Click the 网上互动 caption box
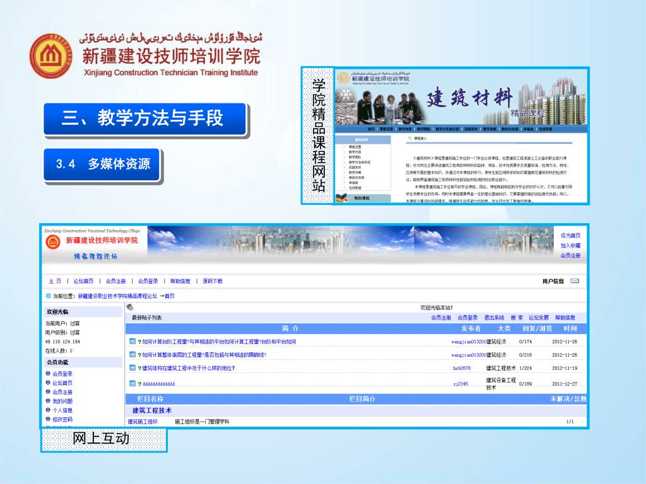This screenshot has width=646, height=484. tap(104, 439)
